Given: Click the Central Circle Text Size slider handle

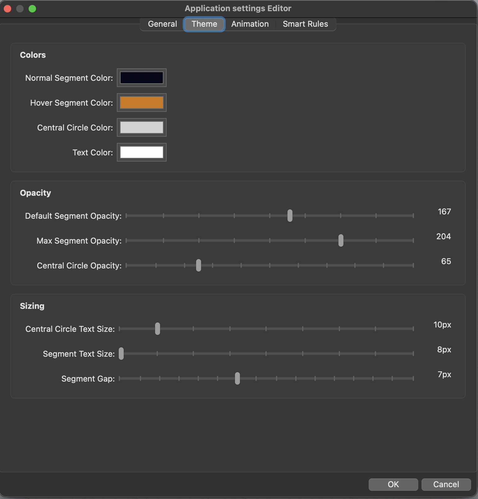Looking at the screenshot, I should click(x=158, y=329).
